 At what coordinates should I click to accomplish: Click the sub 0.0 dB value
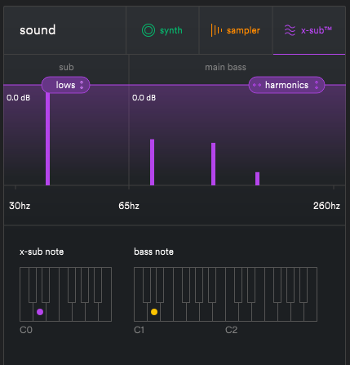click(x=19, y=98)
